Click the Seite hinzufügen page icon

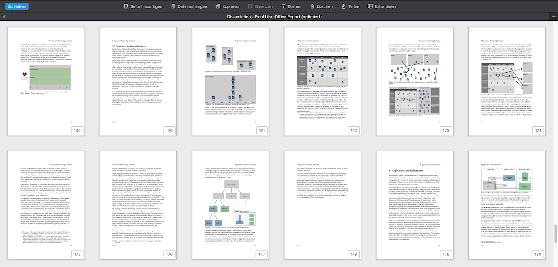point(126,6)
